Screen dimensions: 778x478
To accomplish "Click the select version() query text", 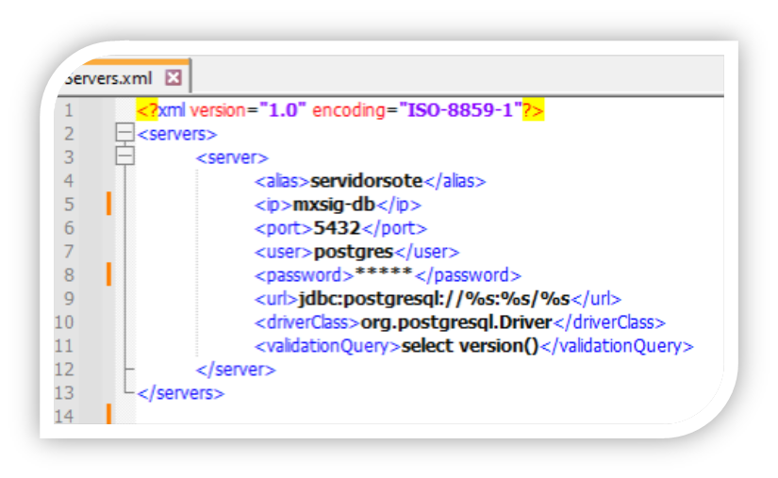I will 469,346.
